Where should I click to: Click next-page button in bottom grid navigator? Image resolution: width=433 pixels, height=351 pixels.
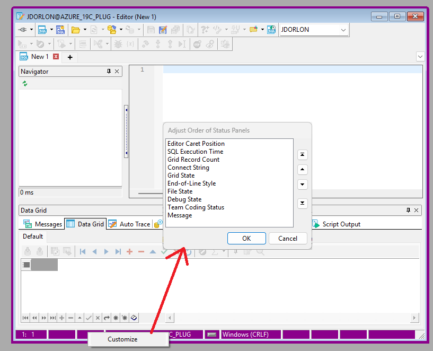tap(43, 318)
